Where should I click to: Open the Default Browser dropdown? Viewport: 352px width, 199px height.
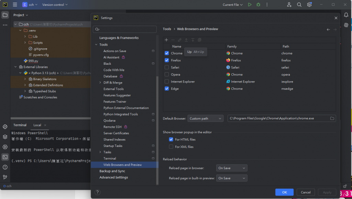coord(206,118)
